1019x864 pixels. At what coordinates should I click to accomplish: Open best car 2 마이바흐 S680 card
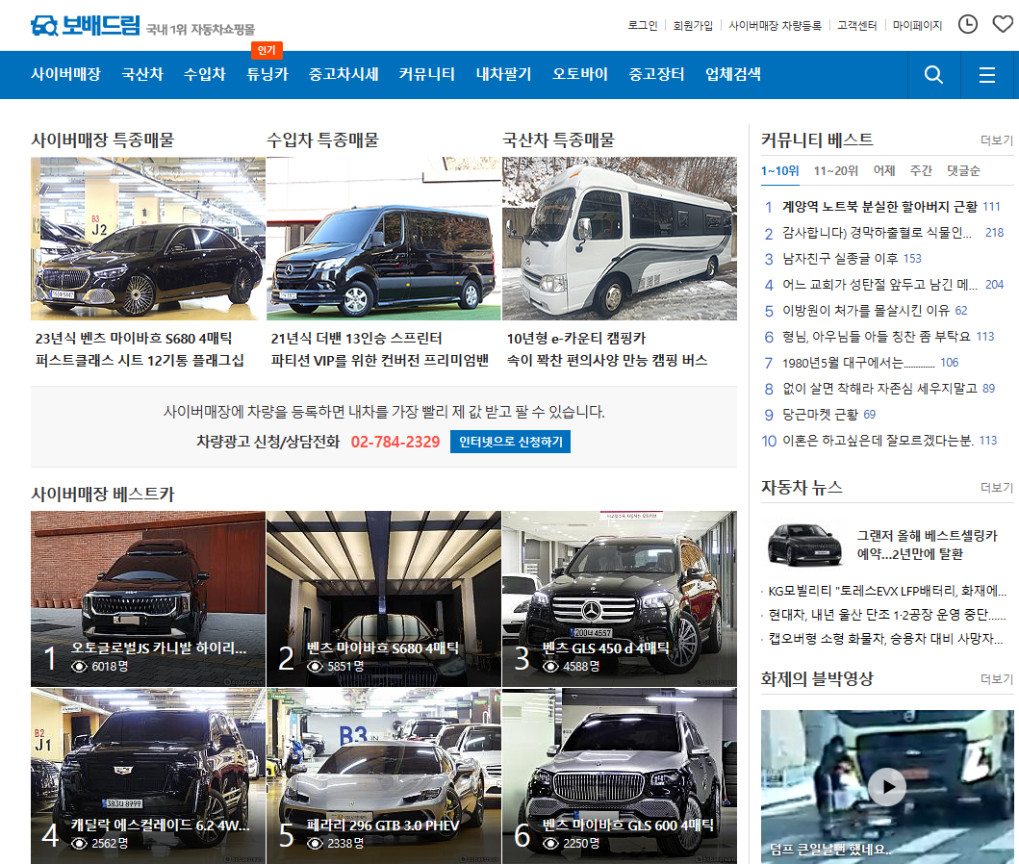click(383, 599)
